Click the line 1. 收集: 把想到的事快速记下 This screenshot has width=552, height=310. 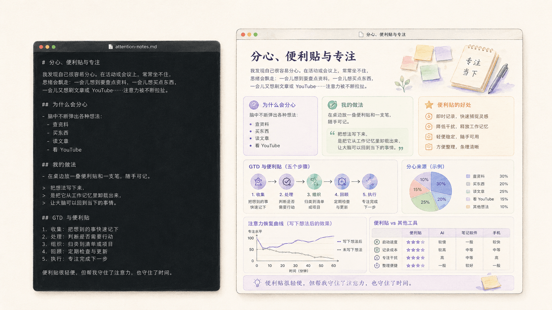80,229
